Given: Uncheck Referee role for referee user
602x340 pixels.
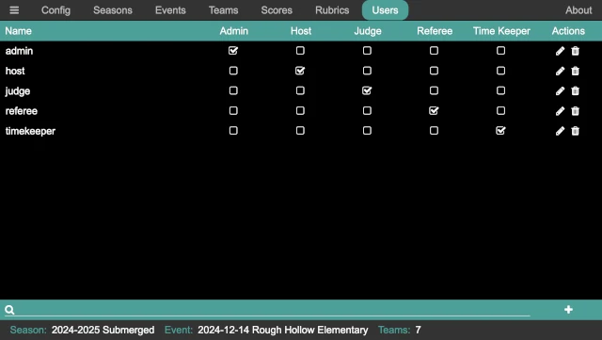Looking at the screenshot, I should coord(434,110).
